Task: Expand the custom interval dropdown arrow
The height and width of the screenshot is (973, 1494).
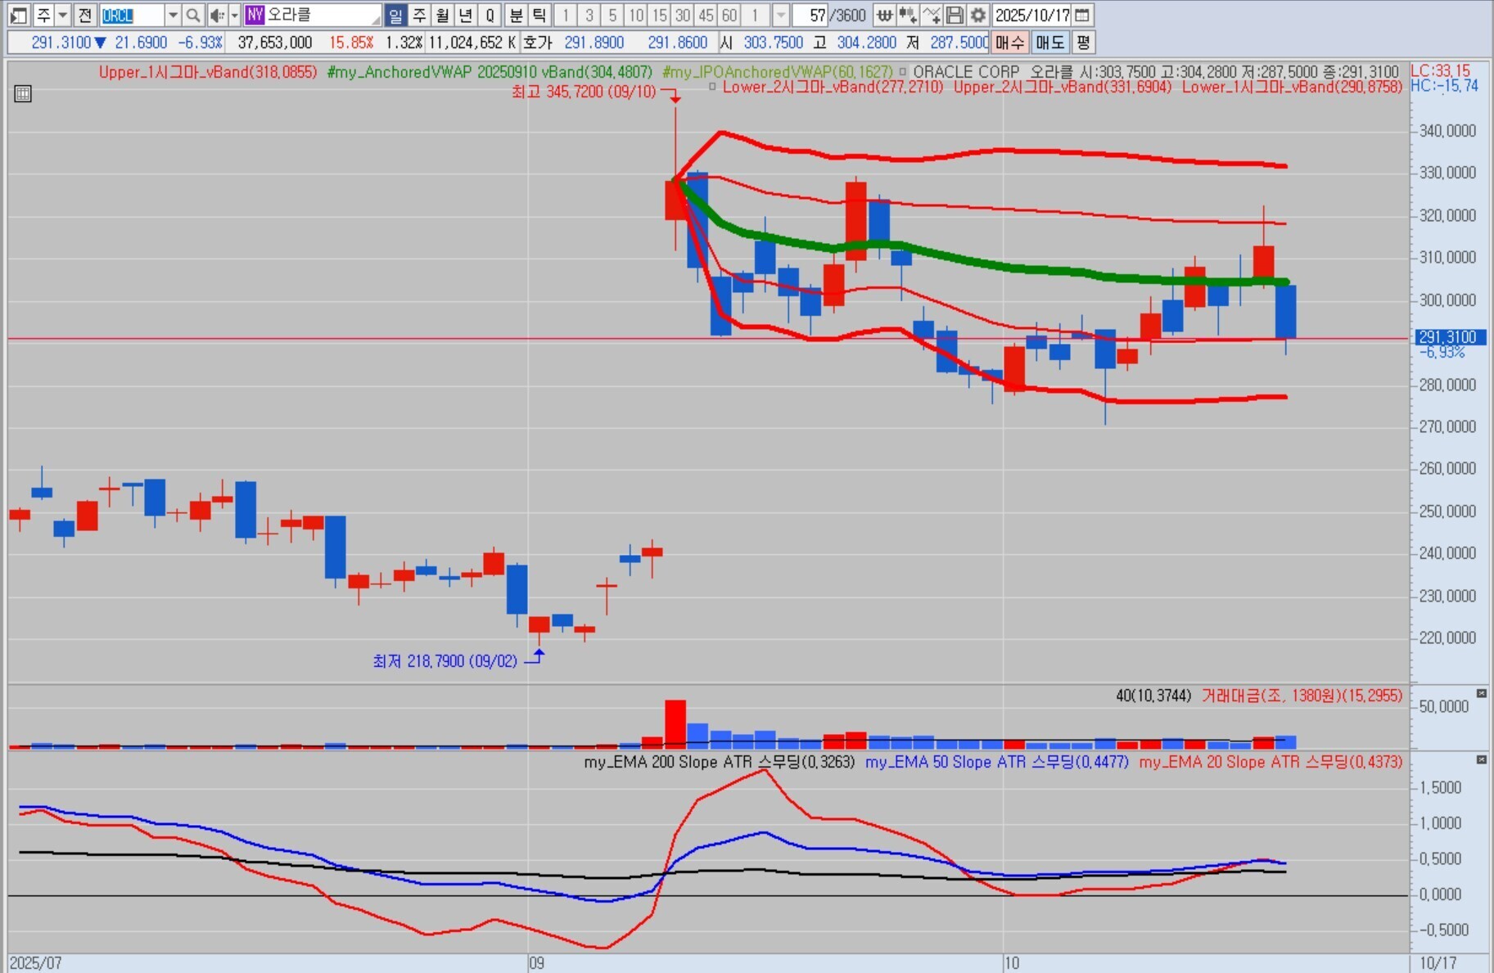Action: coord(780,15)
